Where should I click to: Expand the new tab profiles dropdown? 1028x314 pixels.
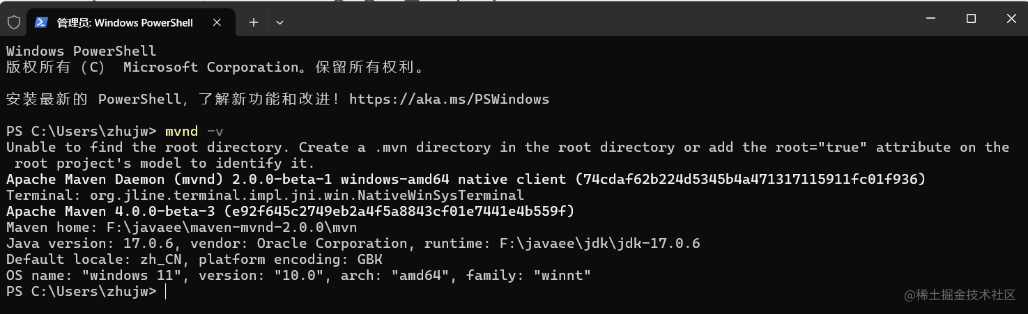pos(279,22)
